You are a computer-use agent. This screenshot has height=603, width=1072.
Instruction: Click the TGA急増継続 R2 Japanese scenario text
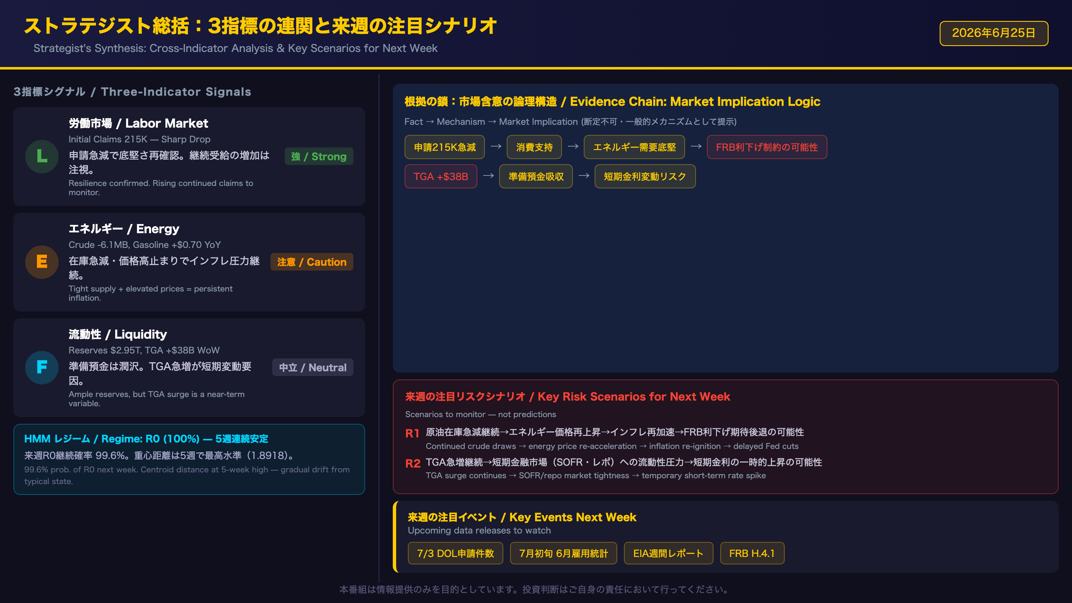tap(624, 462)
